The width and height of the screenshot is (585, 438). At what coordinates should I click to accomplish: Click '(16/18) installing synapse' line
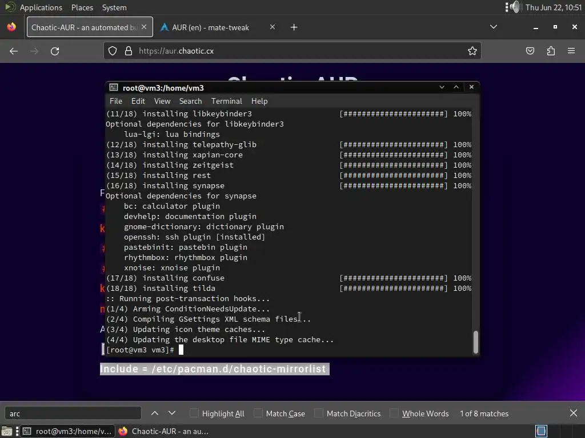165,185
